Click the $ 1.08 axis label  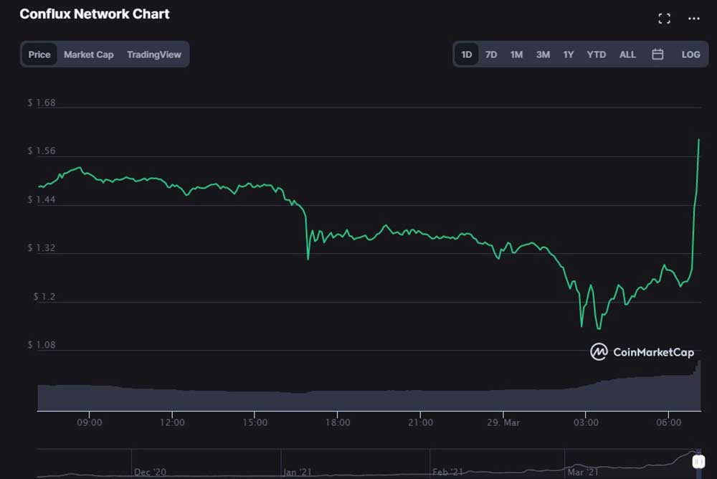click(42, 345)
